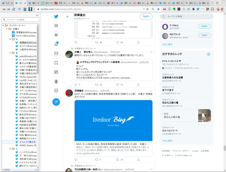The height and width of the screenshot is (172, 226).
Task: Open the Shoko Egawa bookmark
Action: click(26, 77)
